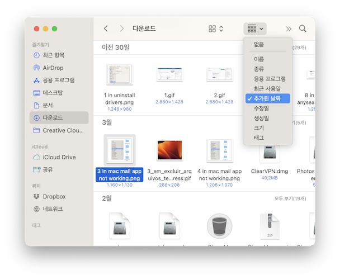Click the AirDrop radar icon

point(36,68)
